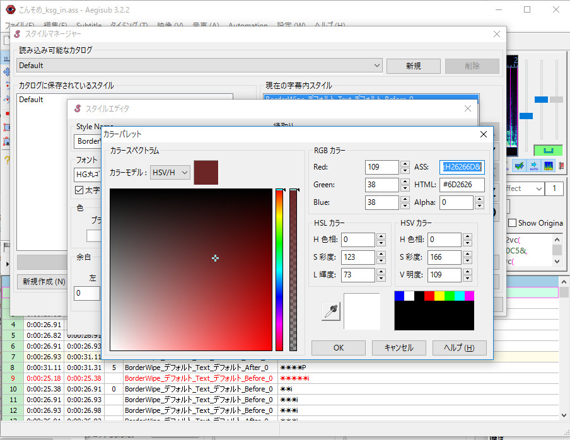Decrease Red value with down arrow

point(405,170)
